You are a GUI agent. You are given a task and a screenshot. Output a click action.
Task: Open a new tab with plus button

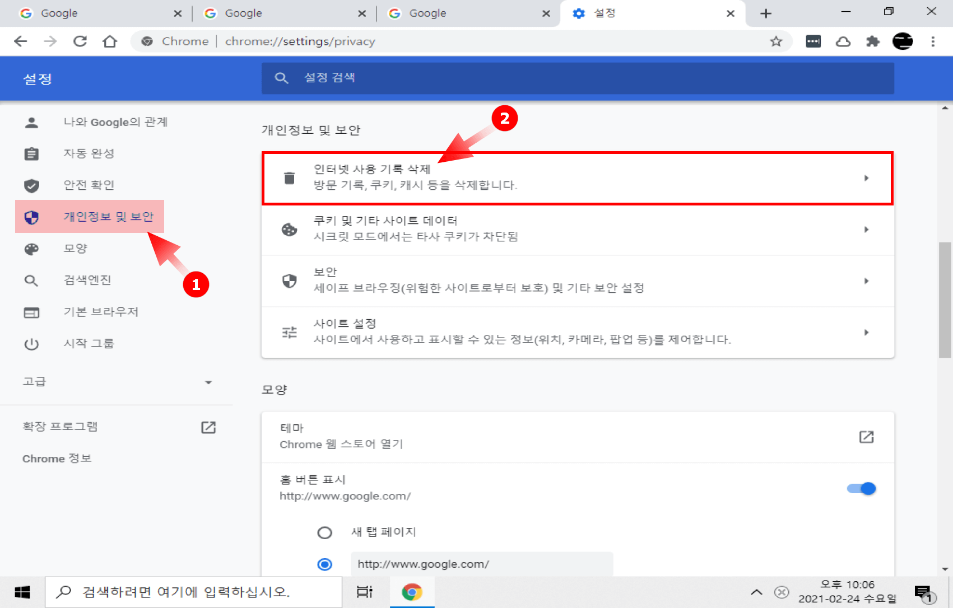pyautogui.click(x=766, y=13)
